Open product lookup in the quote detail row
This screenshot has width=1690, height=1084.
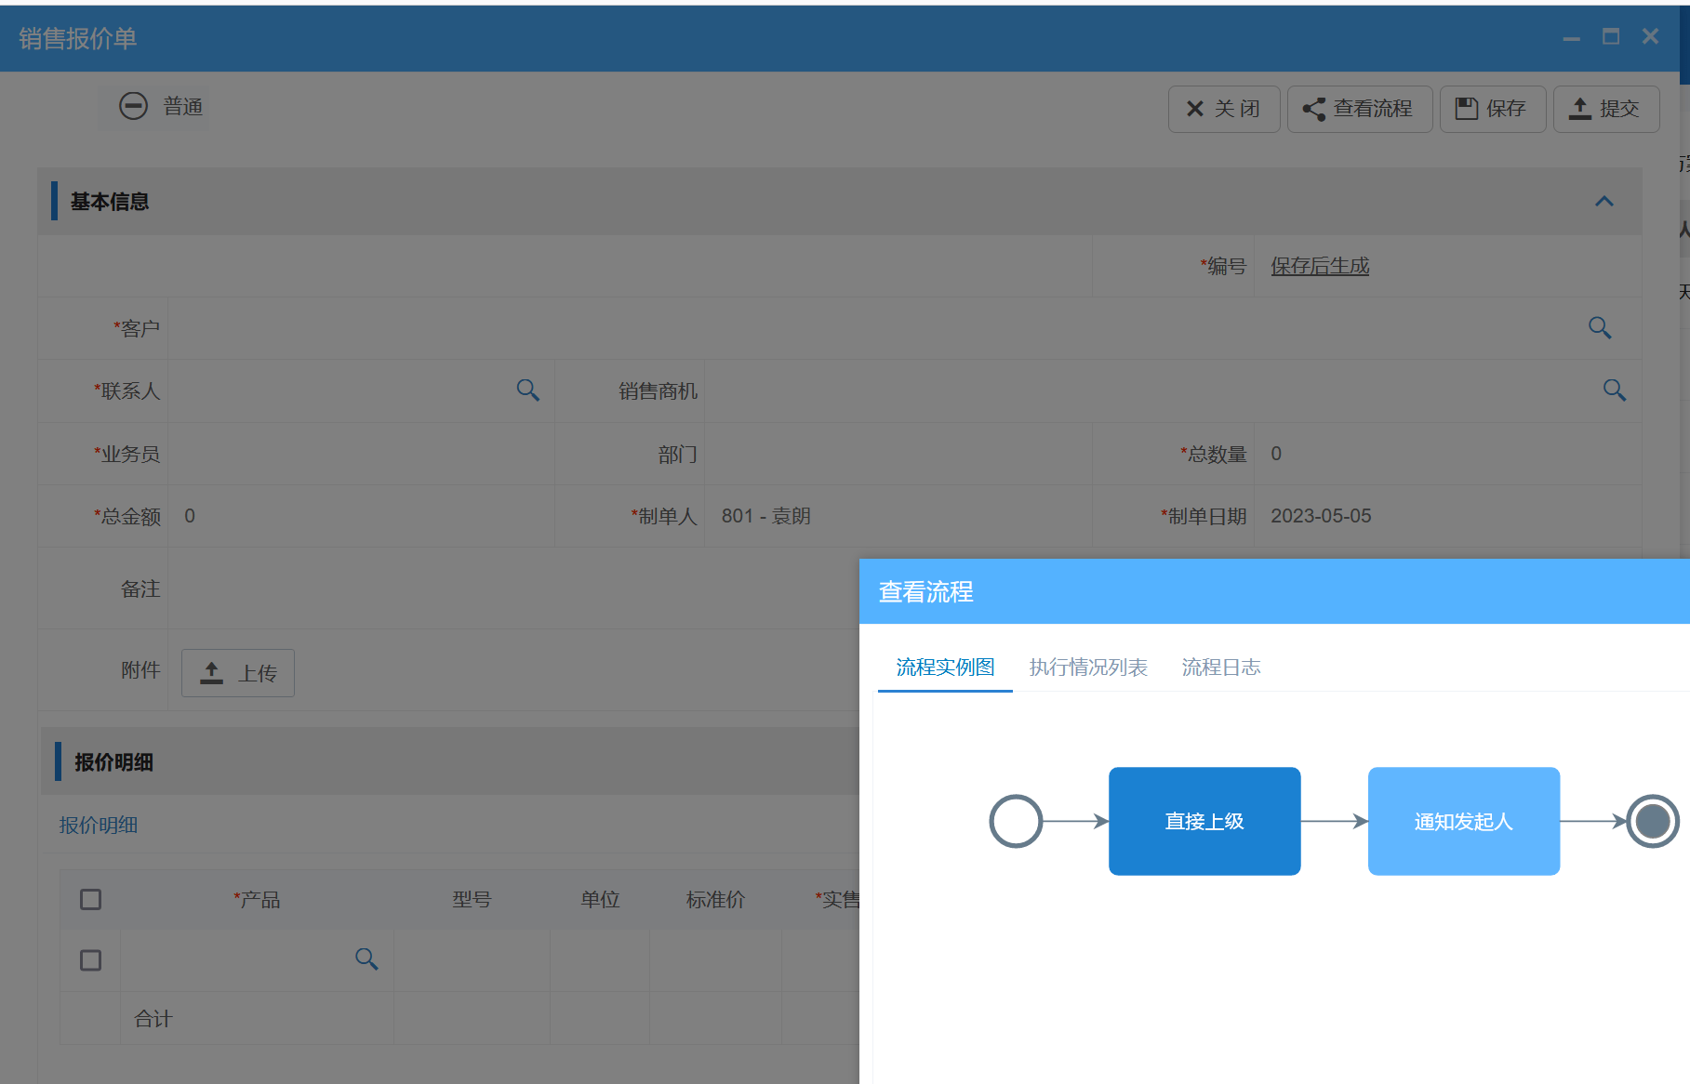pyautogui.click(x=366, y=959)
